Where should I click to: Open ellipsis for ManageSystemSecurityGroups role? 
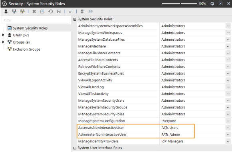coord(228,108)
